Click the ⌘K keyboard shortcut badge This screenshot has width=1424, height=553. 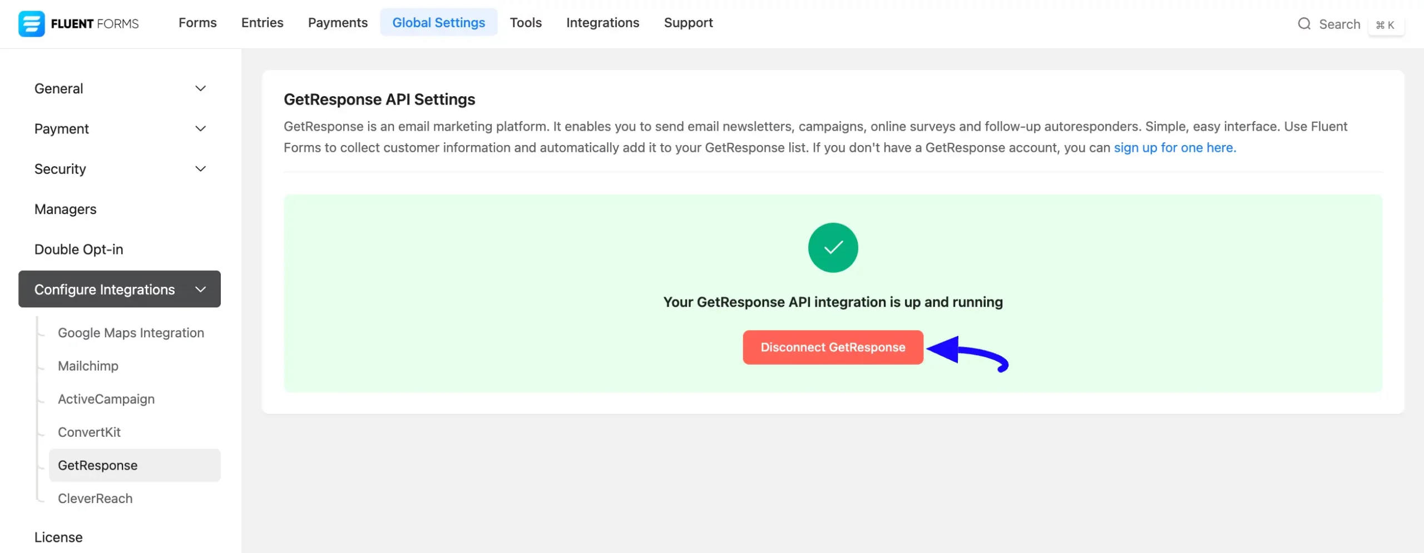coord(1386,24)
